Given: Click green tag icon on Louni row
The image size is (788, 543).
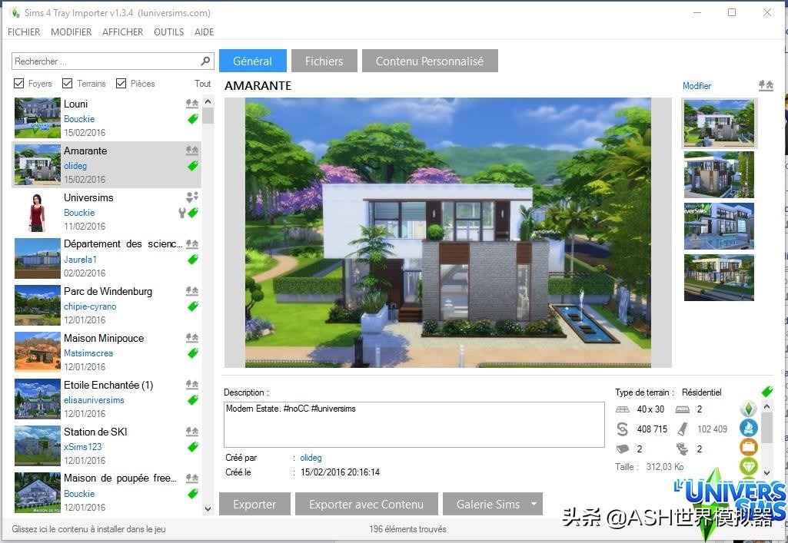Looking at the screenshot, I should pos(193,119).
